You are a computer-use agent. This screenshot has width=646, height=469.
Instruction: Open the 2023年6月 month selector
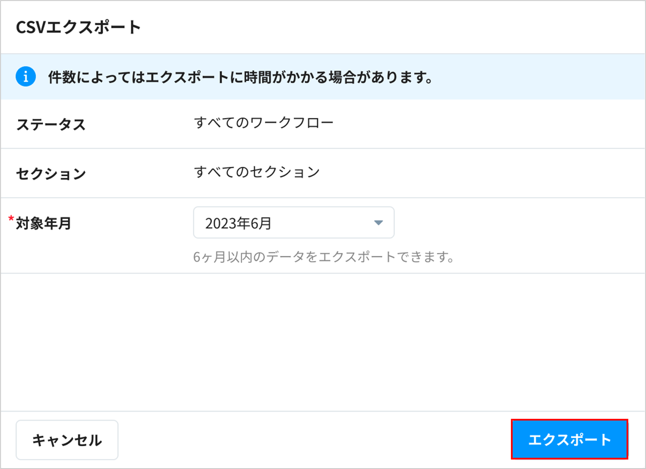tap(283, 223)
